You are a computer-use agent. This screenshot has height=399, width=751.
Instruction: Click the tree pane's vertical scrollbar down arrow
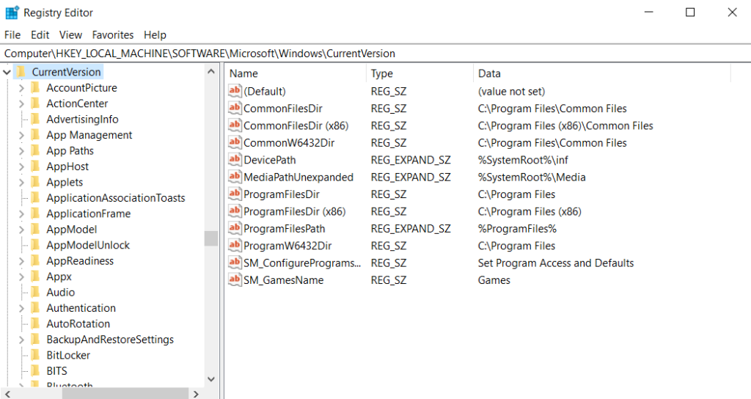(x=211, y=379)
